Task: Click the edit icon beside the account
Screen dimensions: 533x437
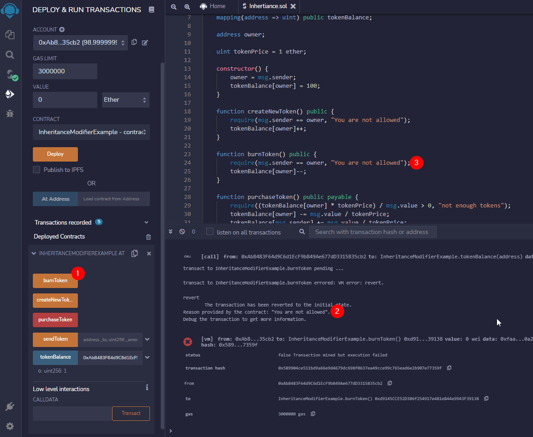Action: click(145, 42)
